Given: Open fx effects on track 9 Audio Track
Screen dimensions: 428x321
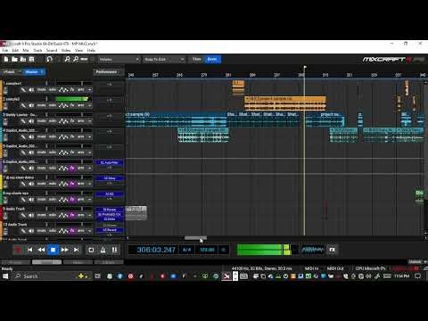Looking at the screenshot, I should pos(72,215).
